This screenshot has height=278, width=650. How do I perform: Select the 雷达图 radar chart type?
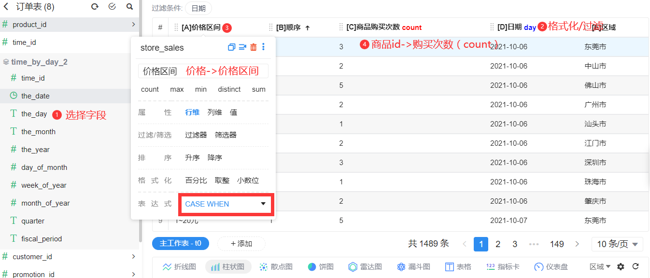coord(365,266)
